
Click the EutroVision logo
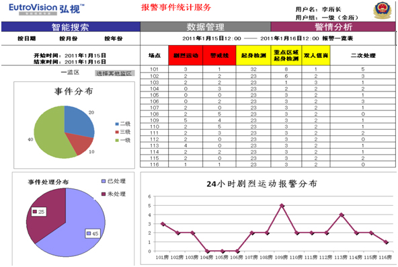tap(46, 9)
